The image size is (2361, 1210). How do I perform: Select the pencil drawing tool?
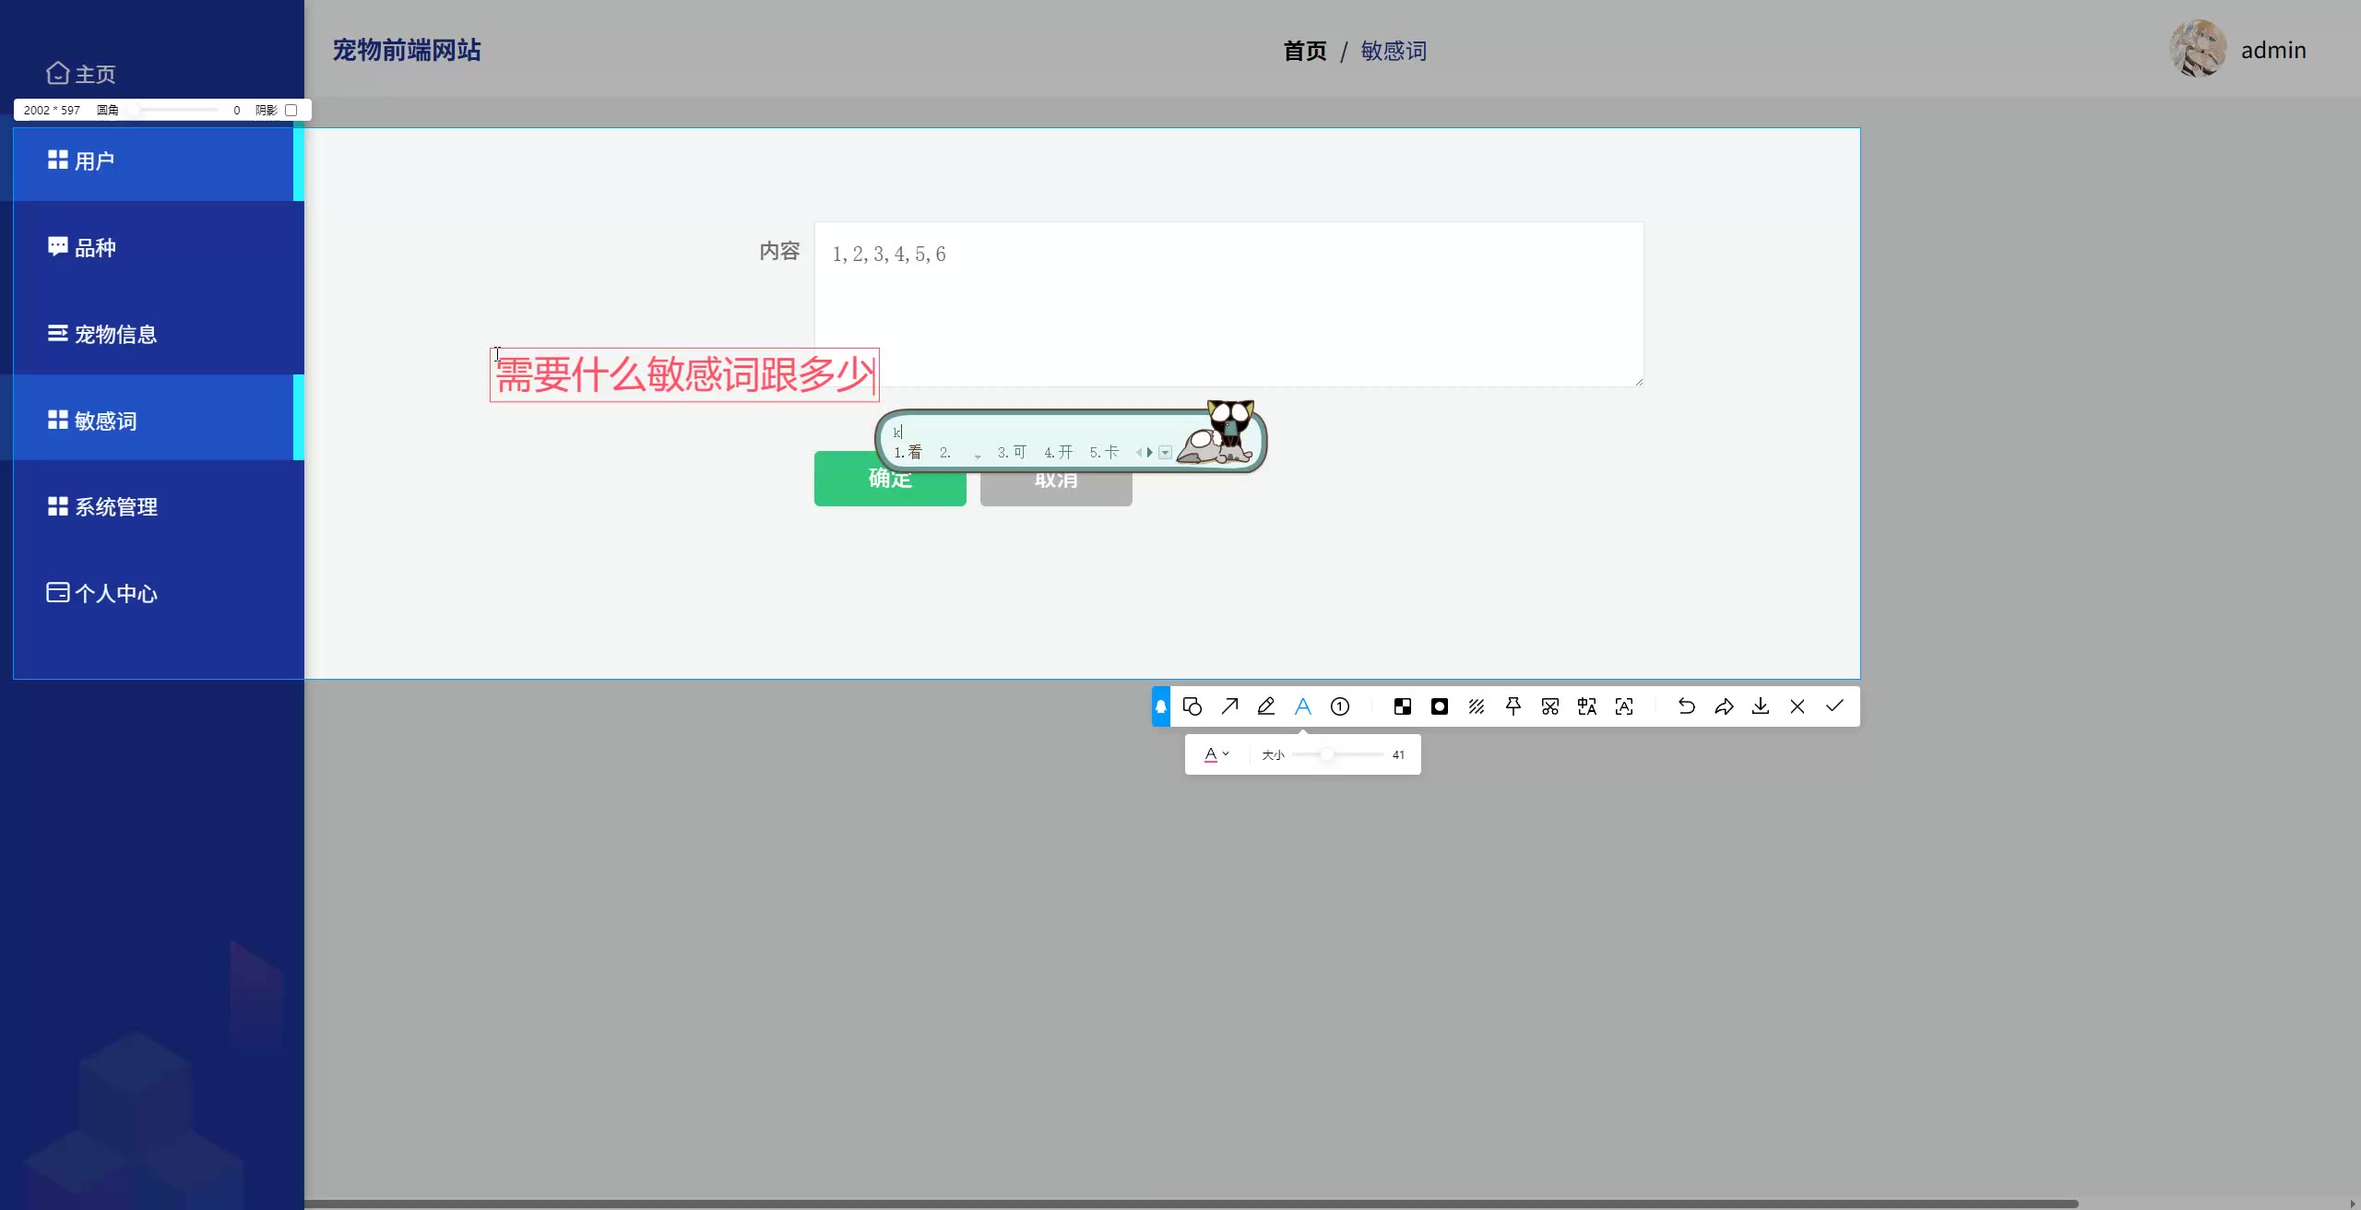click(1266, 706)
